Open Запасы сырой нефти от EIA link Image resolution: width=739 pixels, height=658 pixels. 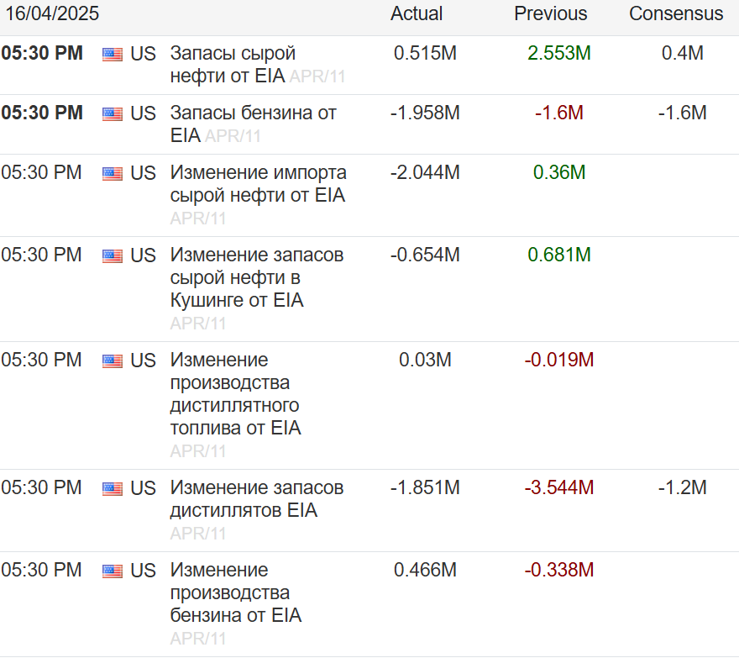(x=233, y=54)
